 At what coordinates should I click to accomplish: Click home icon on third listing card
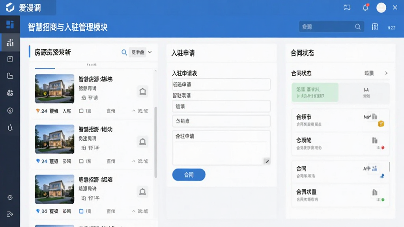coord(142,192)
